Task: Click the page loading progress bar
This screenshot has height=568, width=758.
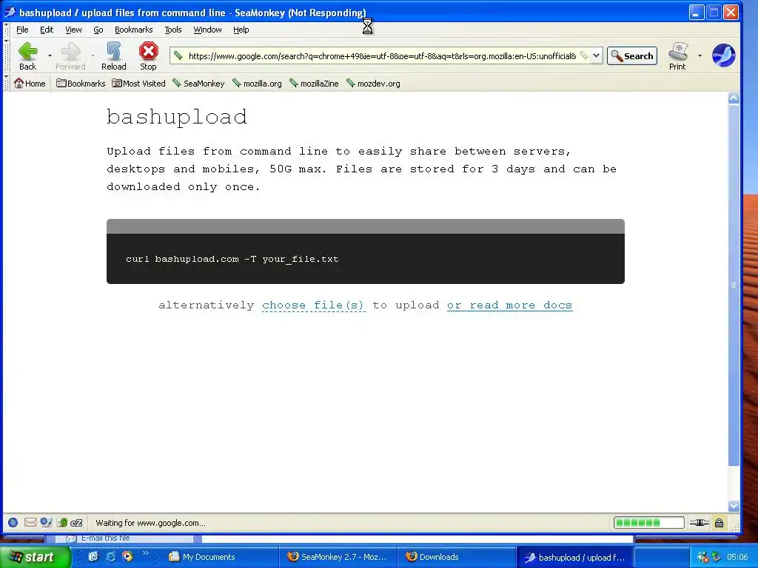Action: point(648,523)
